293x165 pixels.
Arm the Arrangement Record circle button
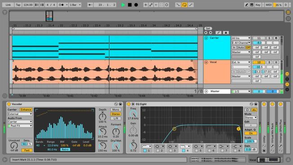click(136, 5)
